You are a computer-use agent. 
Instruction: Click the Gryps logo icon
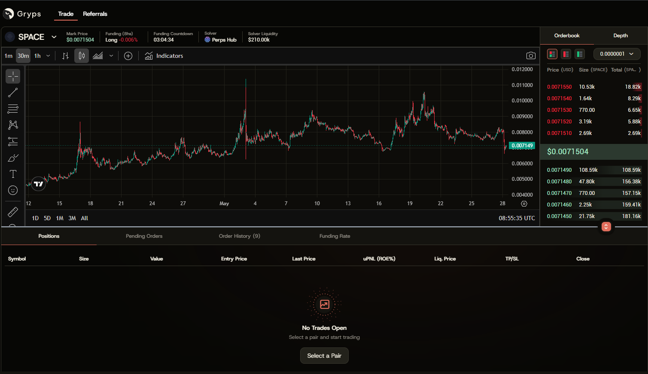(9, 14)
